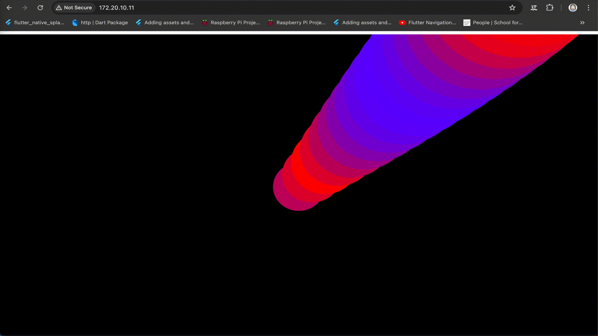Click the reload page icon
598x336 pixels.
pos(40,7)
